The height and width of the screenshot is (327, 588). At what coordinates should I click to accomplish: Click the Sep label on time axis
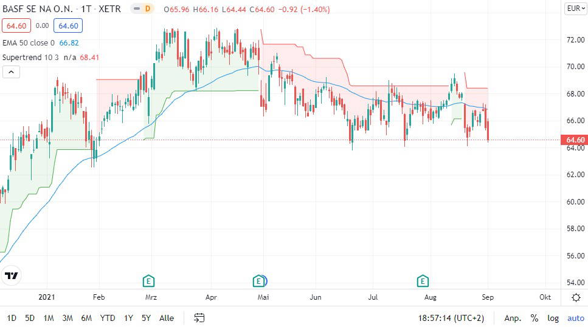point(488,297)
